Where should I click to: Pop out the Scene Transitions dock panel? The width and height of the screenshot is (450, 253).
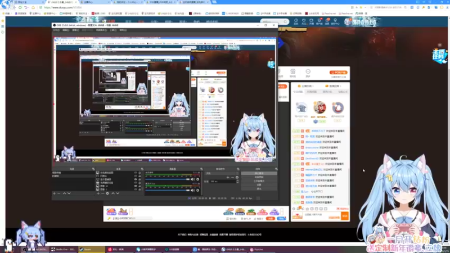238,169
